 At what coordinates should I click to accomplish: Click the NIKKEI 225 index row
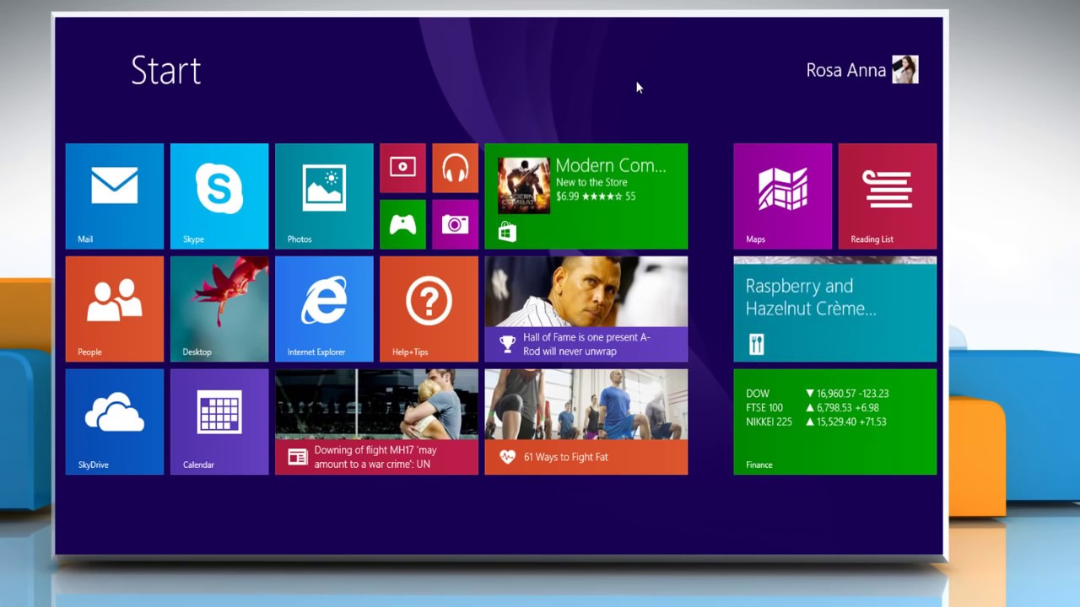pyautogui.click(x=816, y=422)
